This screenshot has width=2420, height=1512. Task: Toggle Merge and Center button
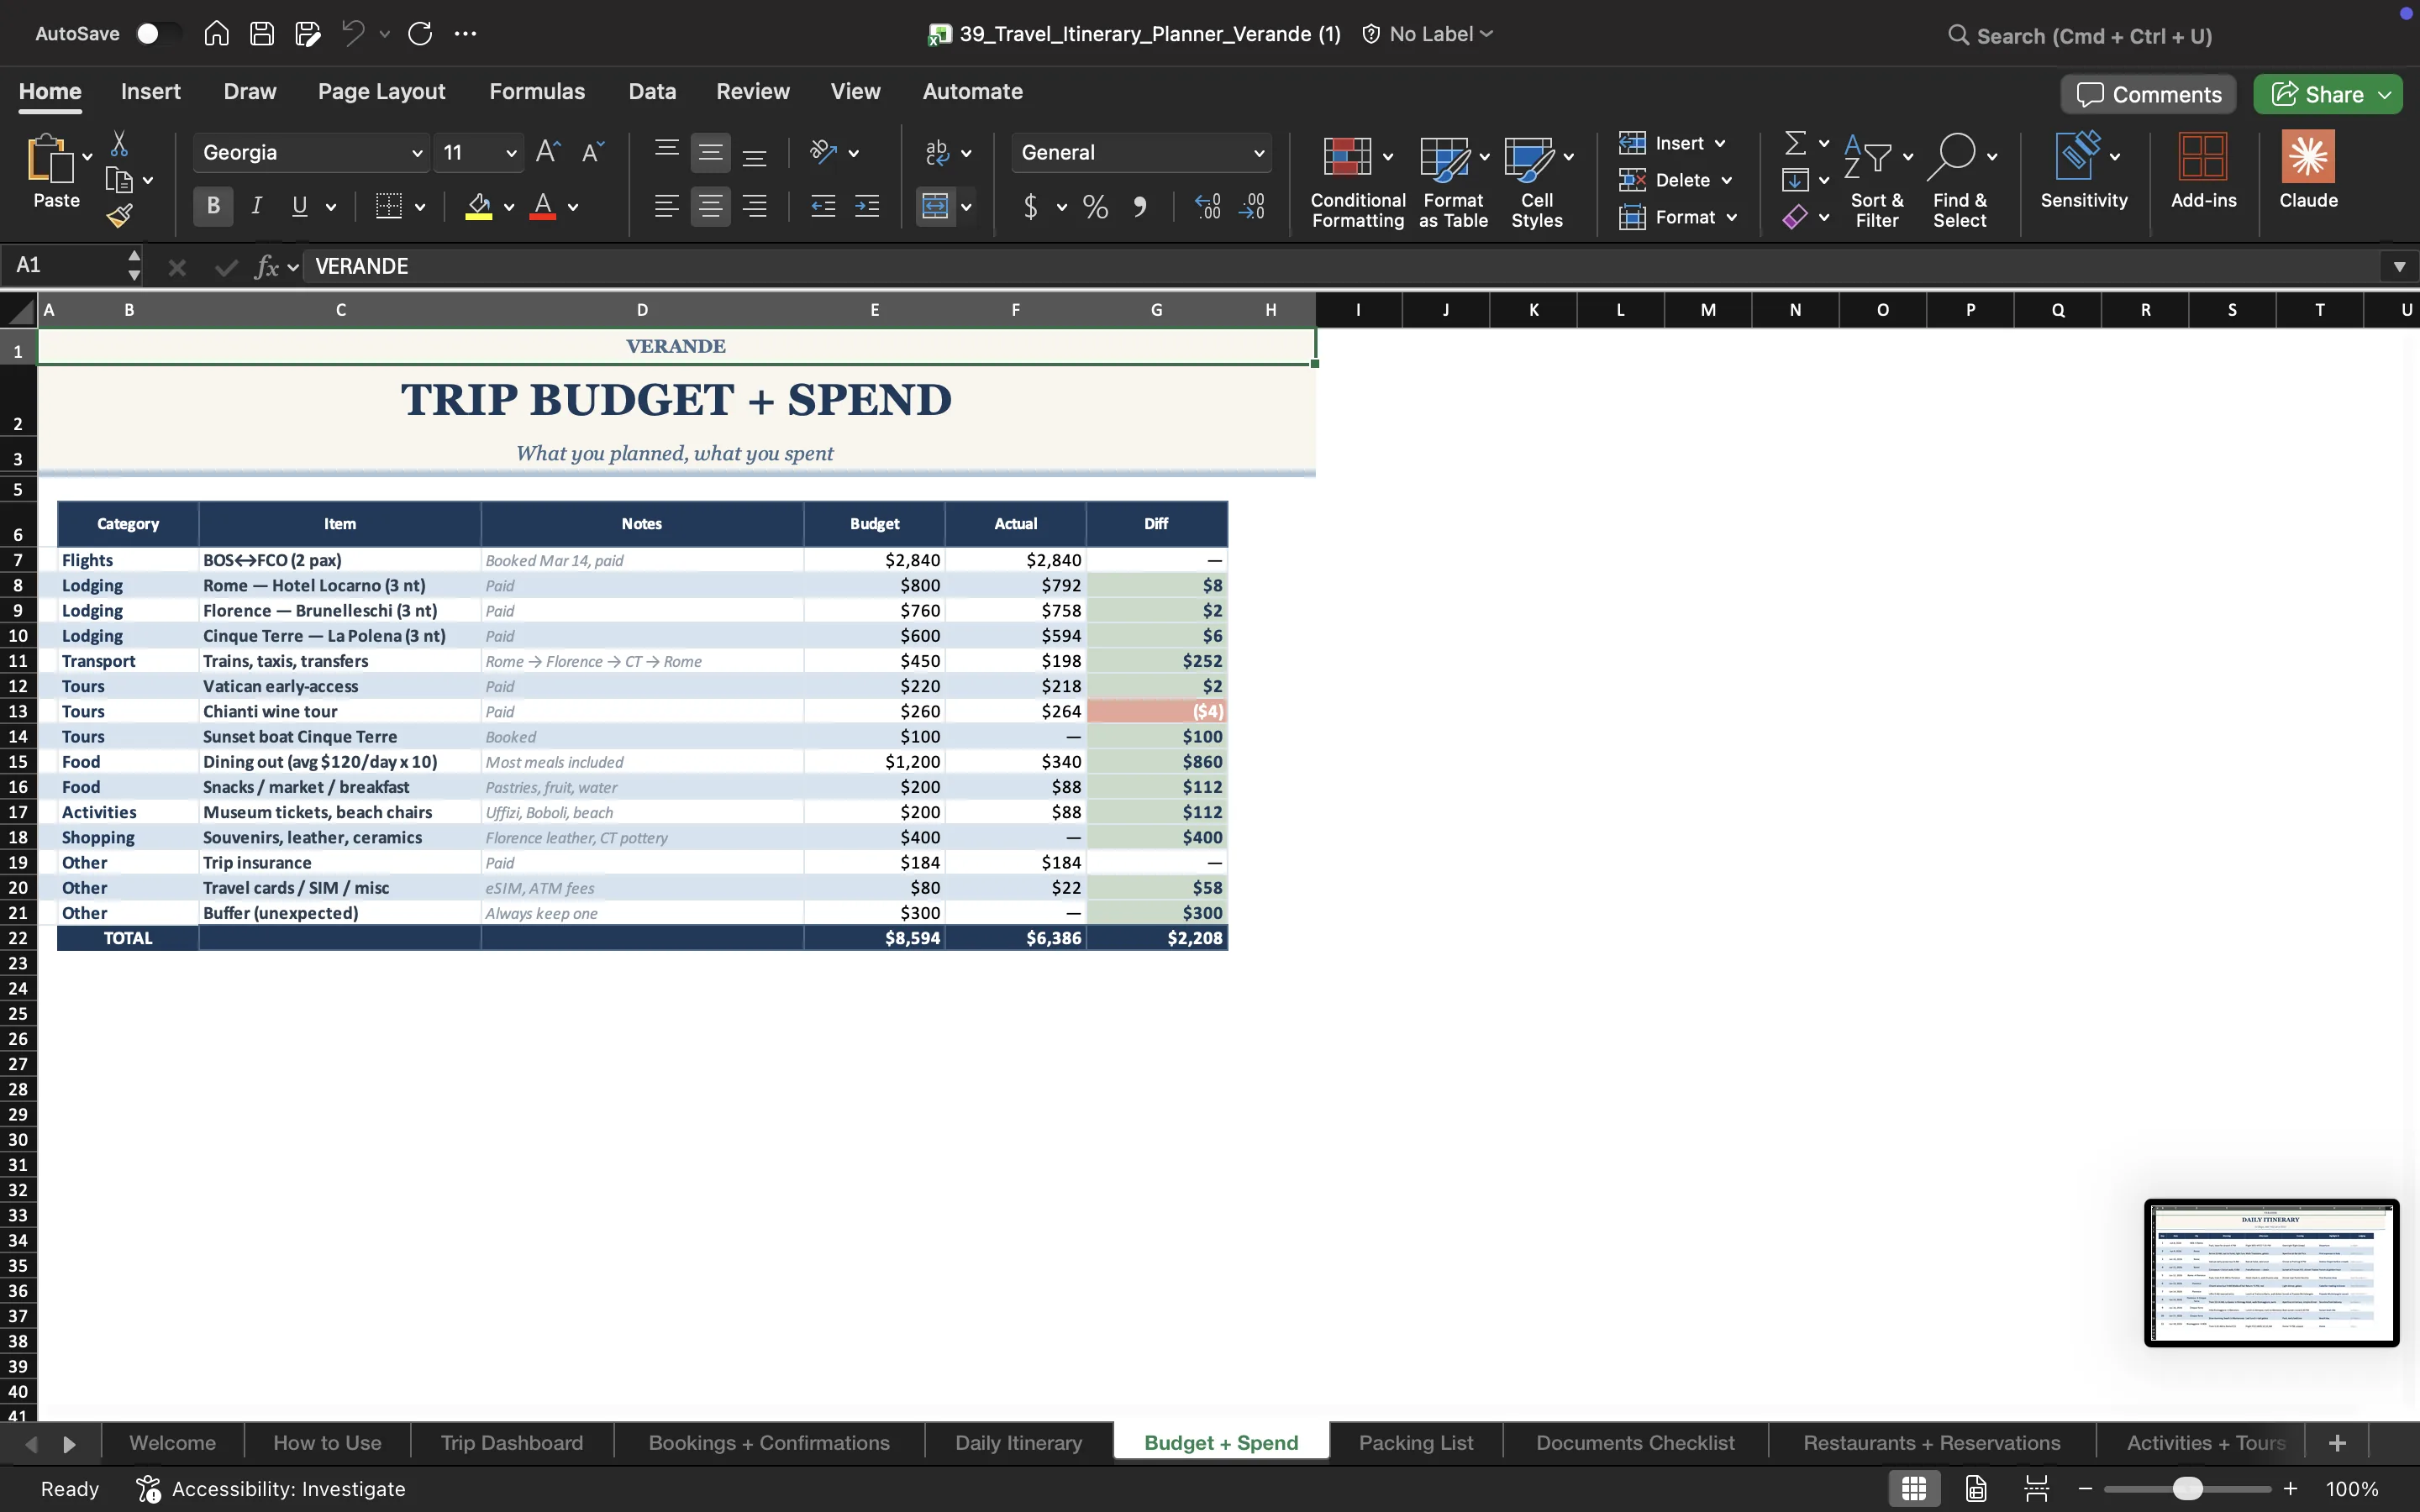[x=935, y=207]
